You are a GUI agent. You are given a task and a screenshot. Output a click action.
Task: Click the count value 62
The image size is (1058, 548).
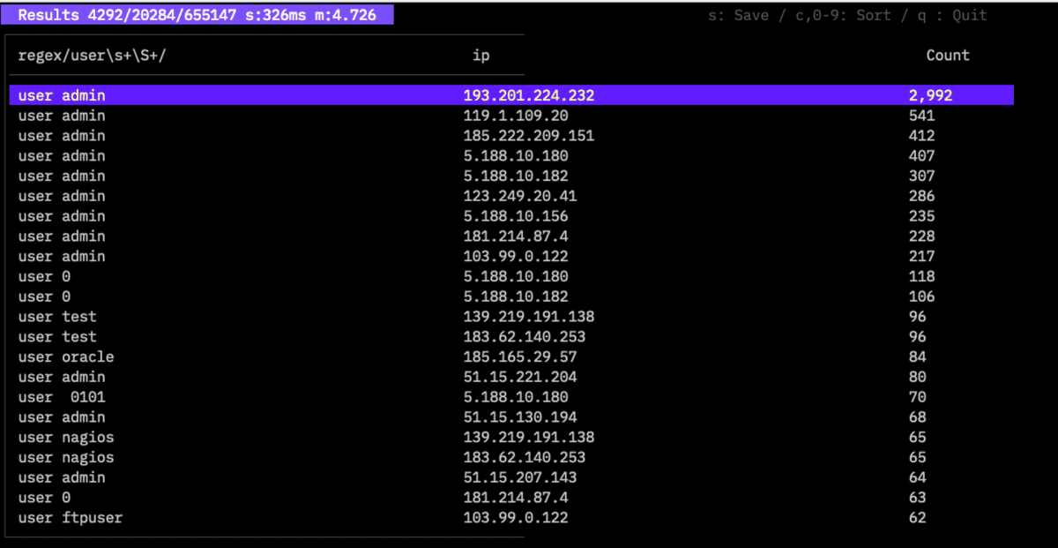(x=918, y=518)
